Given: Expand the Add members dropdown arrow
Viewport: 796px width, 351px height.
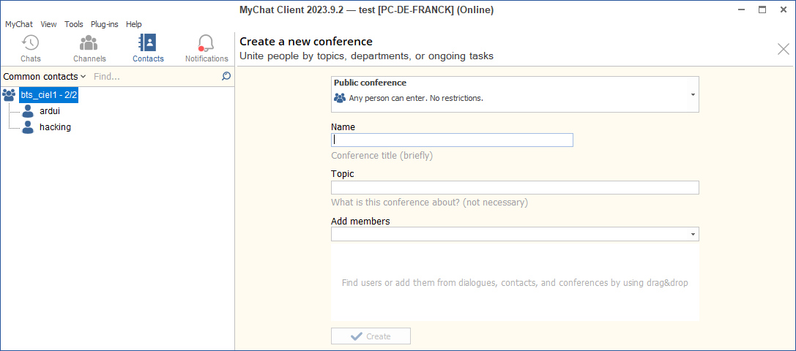Looking at the screenshot, I should click(692, 234).
